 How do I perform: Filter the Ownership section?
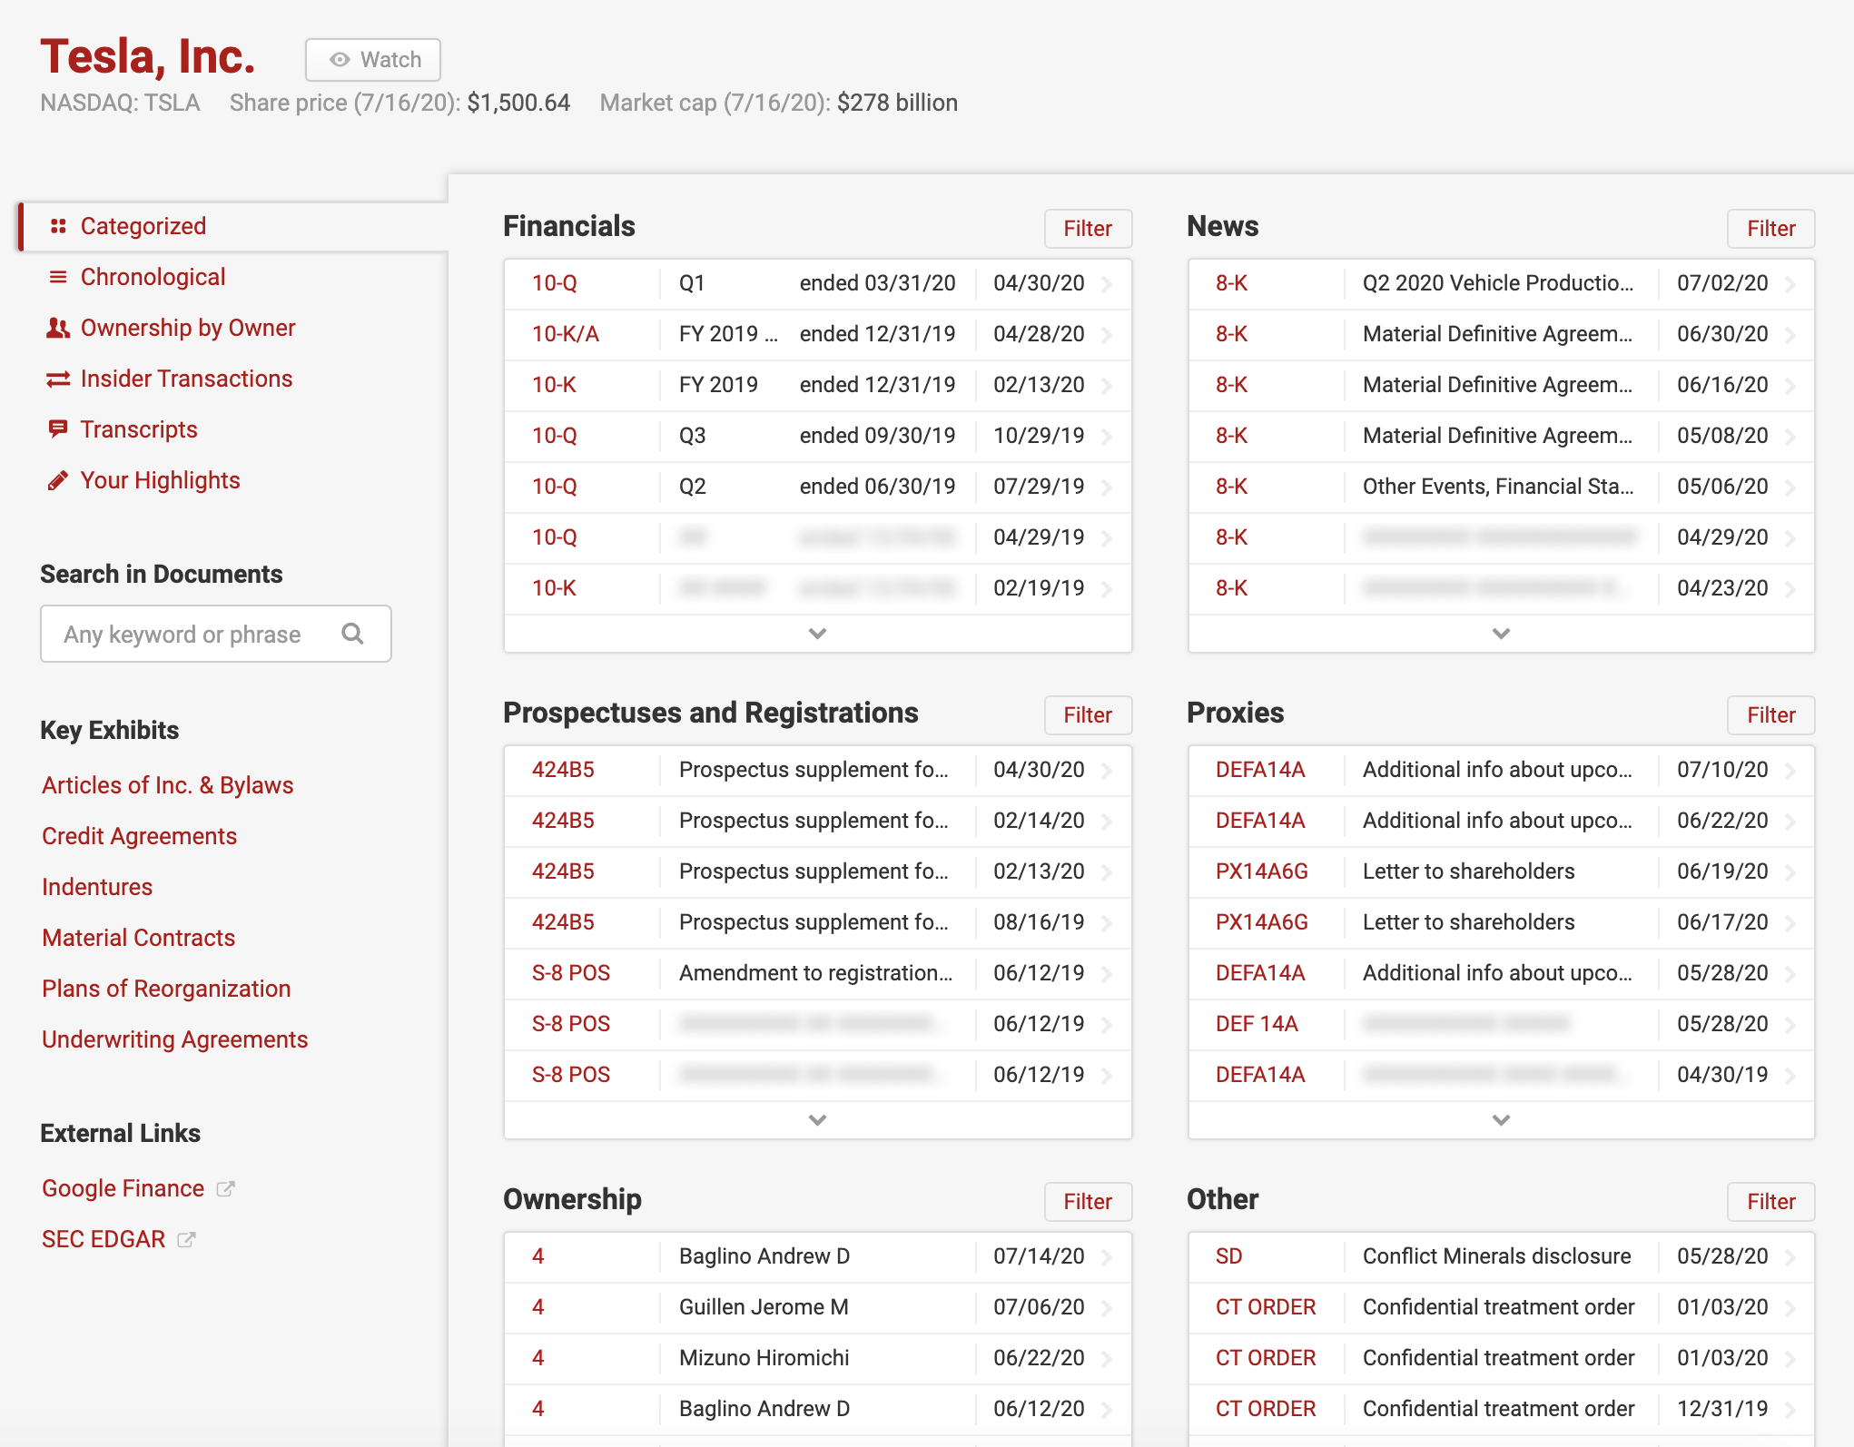tap(1088, 1202)
